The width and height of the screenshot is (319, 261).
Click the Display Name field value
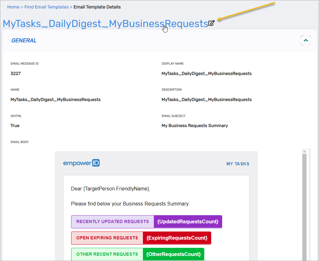pos(206,73)
